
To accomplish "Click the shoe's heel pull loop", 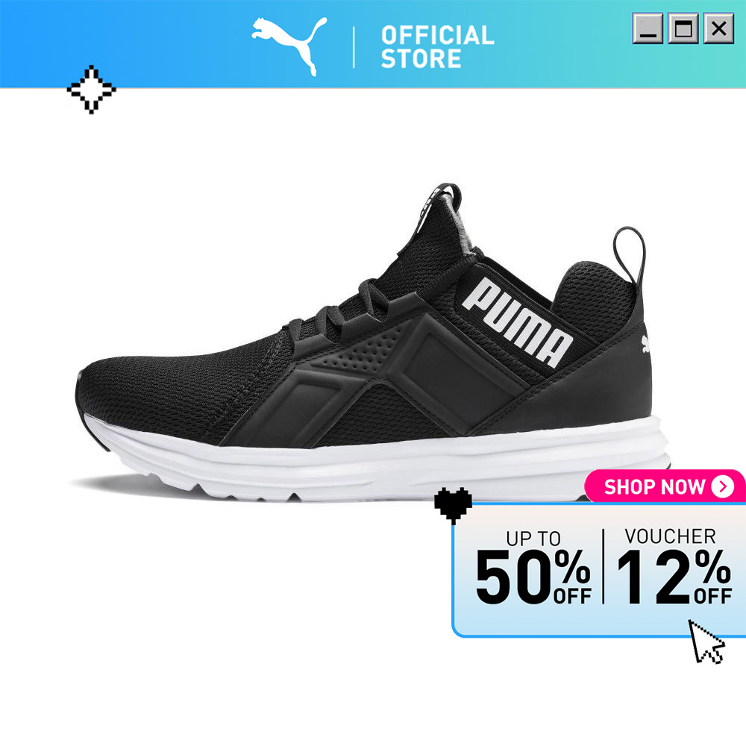I will 630,254.
